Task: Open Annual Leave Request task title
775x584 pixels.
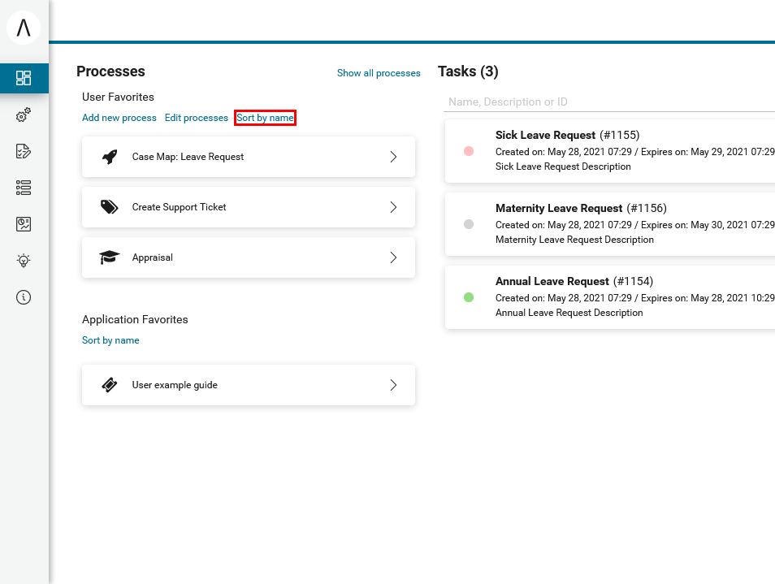Action: point(552,282)
